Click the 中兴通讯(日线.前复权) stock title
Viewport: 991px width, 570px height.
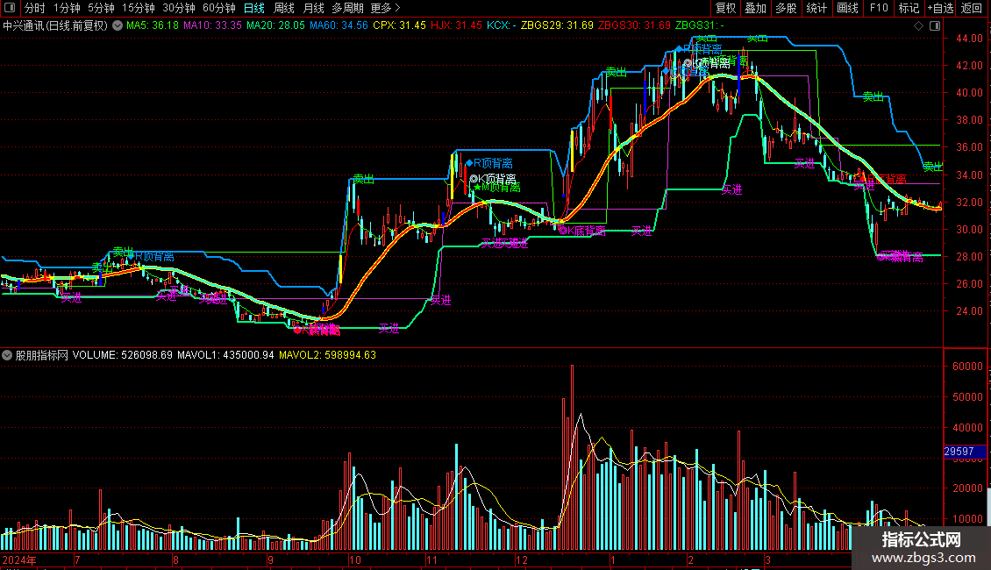[x=55, y=25]
